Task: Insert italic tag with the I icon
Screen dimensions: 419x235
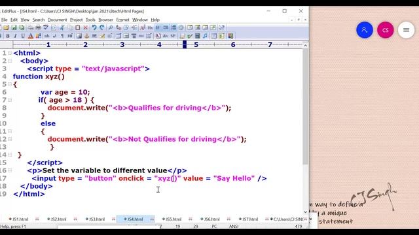Action: pyautogui.click(x=15, y=36)
